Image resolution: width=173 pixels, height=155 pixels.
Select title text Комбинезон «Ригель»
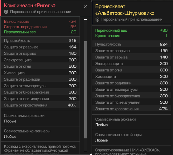[30, 6]
